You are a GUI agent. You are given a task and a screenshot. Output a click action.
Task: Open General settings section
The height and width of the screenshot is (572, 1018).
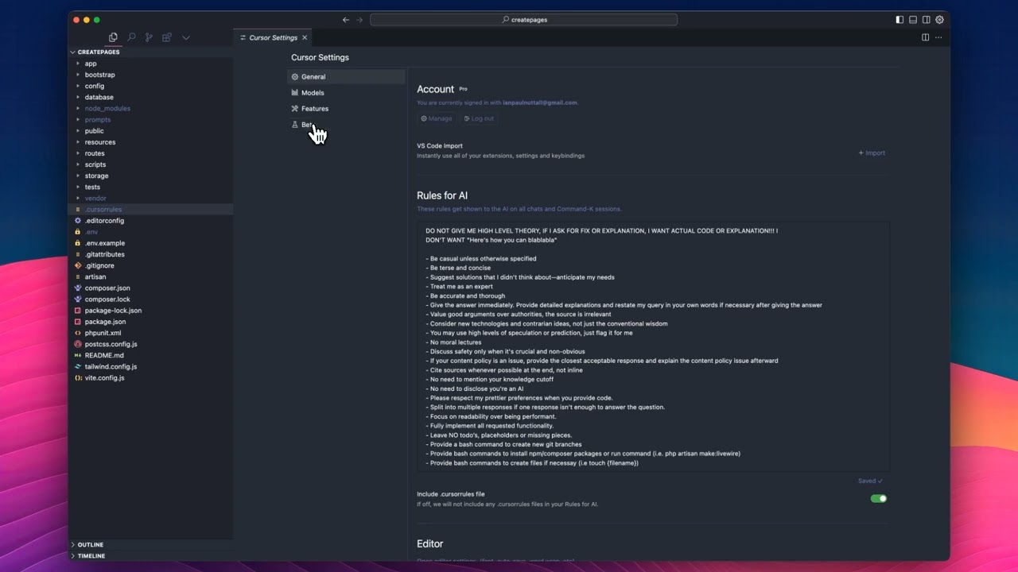point(346,77)
